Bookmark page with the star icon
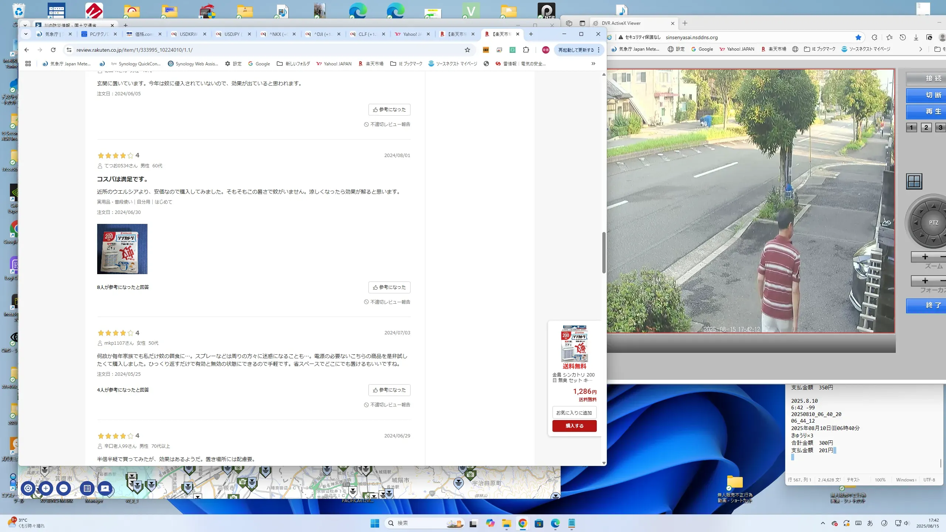 coord(467,50)
